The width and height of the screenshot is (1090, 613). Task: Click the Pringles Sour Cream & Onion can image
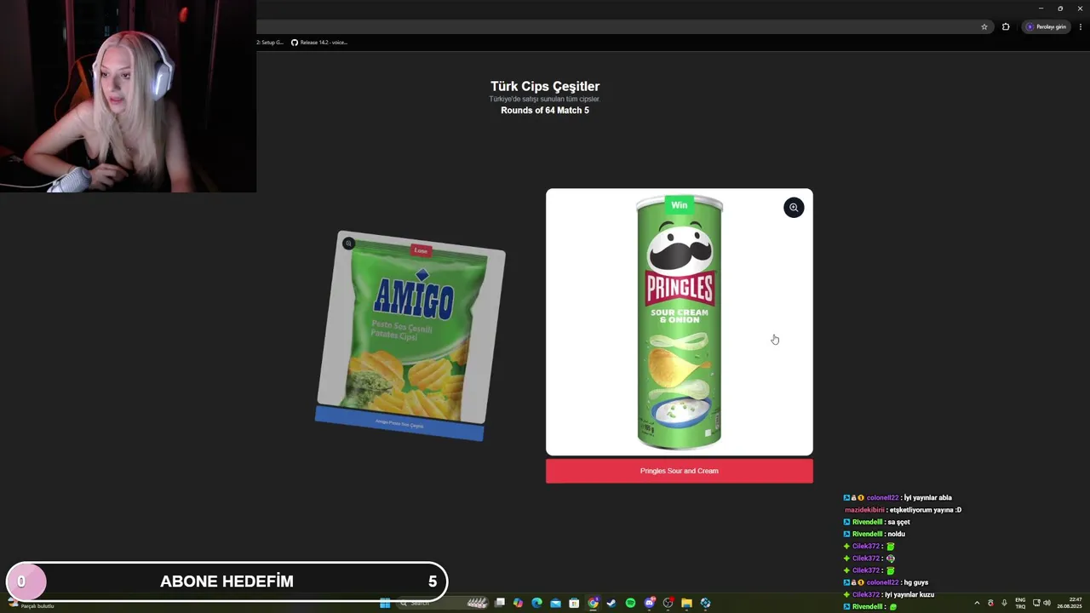(680, 322)
